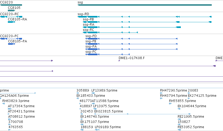Click the EK185433.5prime EST
The height and width of the screenshot is (131, 223).
[x=91, y=96]
